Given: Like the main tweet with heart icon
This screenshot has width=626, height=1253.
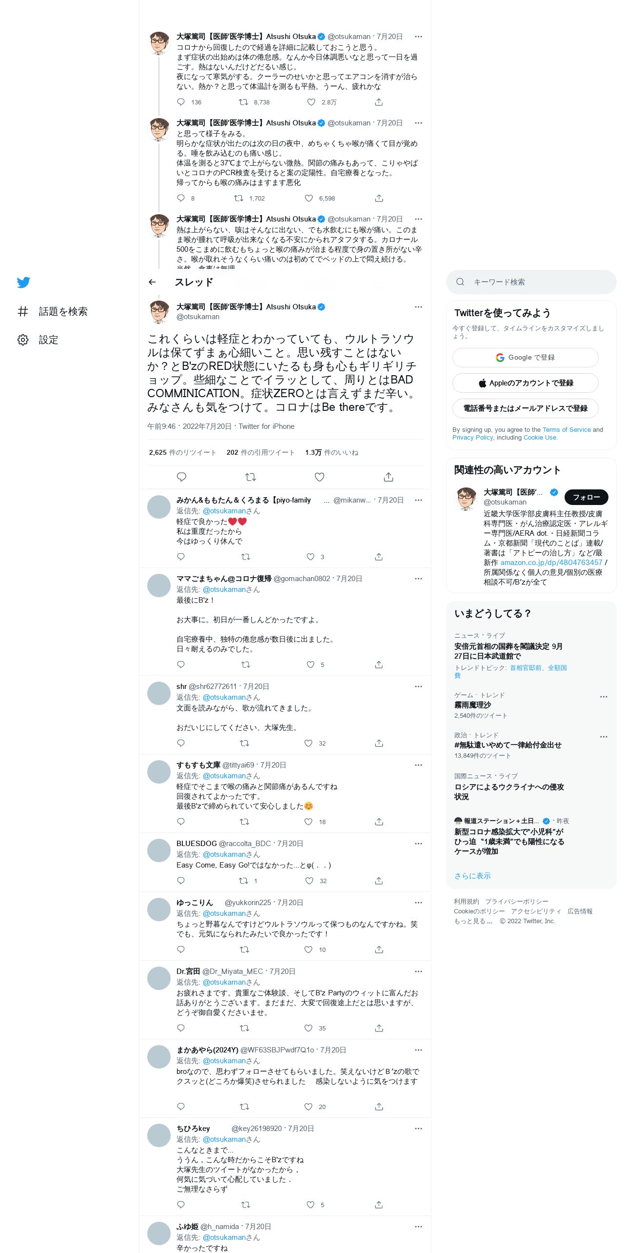Looking at the screenshot, I should click(319, 477).
